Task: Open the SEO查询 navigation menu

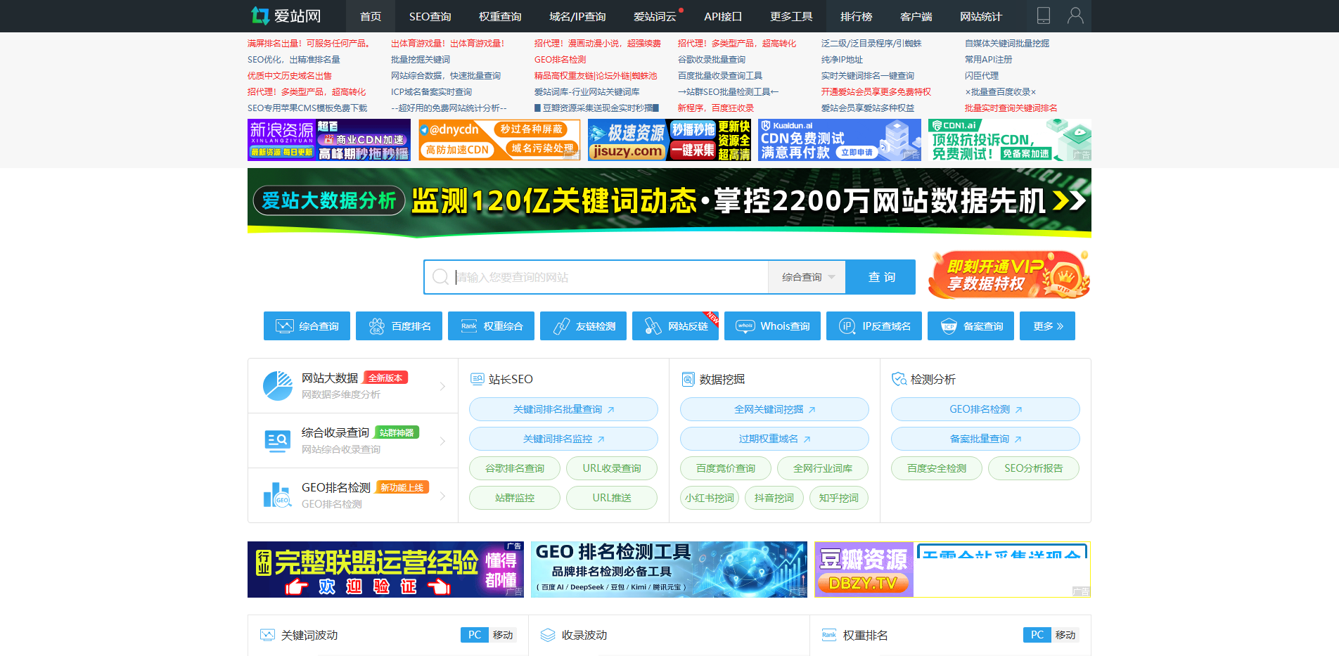Action: click(429, 15)
